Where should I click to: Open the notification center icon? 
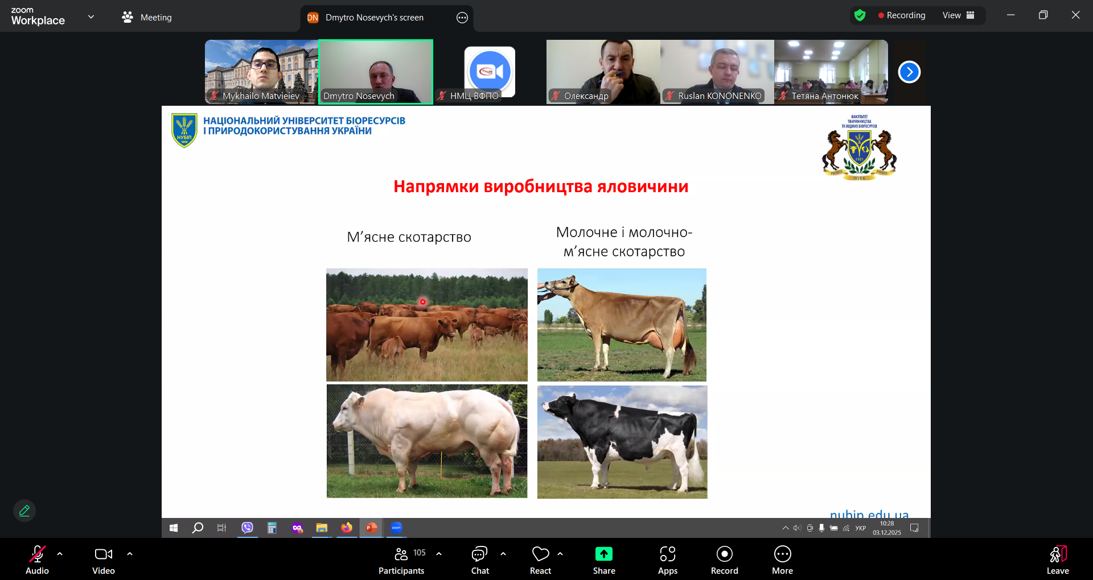pos(914,528)
